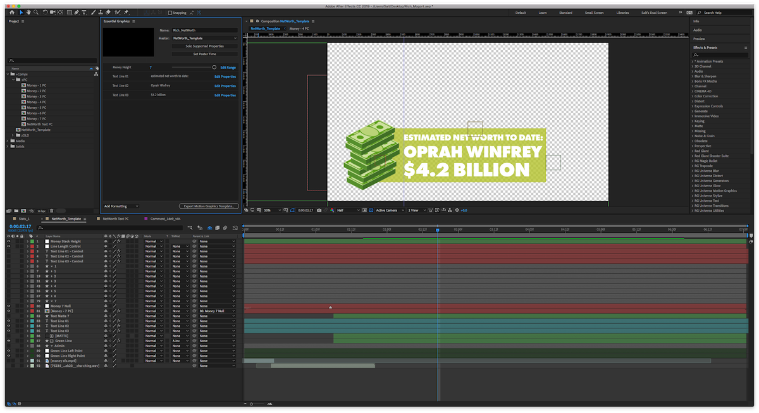The height and width of the screenshot is (413, 759).
Task: Select the Clone Stamp tool
Action: pos(100,13)
